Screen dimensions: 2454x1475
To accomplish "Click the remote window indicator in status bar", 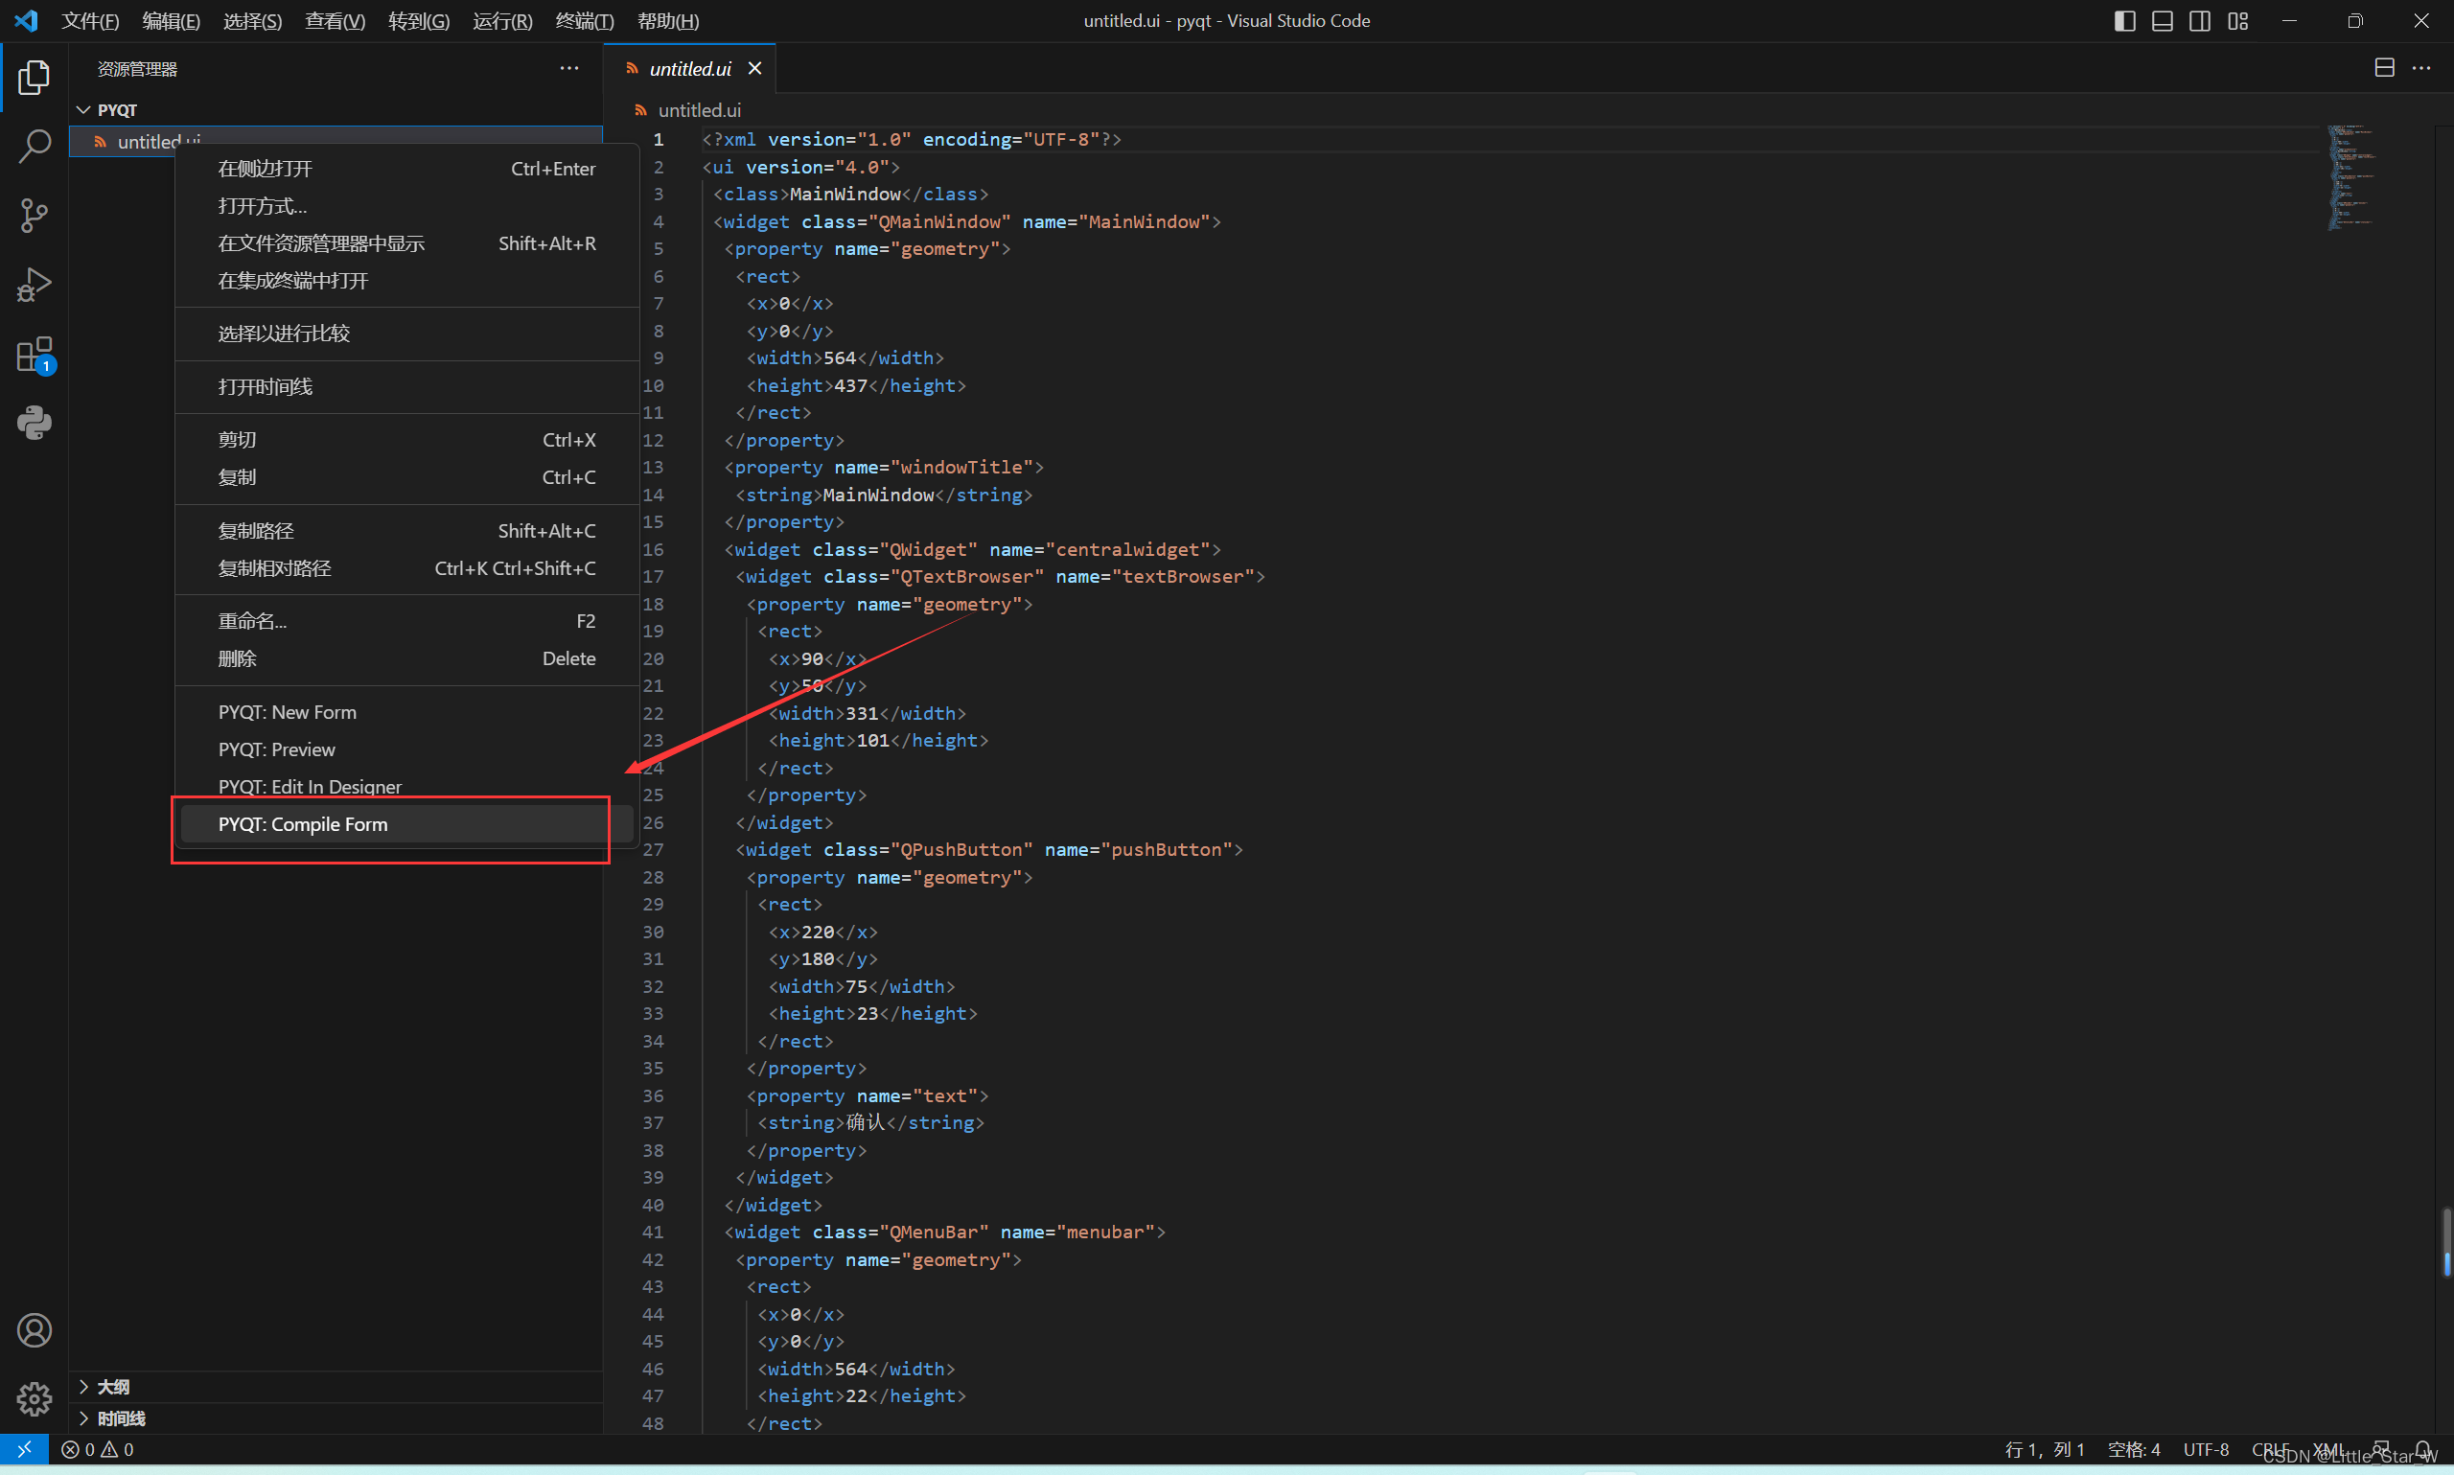I will point(24,1449).
